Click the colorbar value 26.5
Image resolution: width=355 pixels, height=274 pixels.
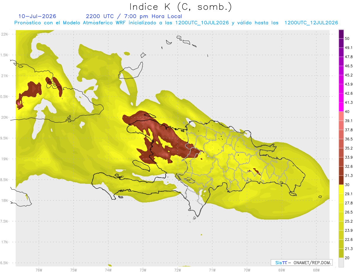[349, 212]
